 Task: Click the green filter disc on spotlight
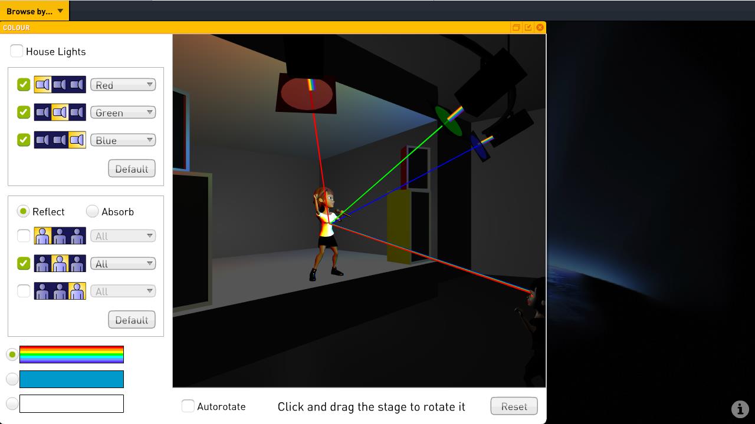(448, 121)
